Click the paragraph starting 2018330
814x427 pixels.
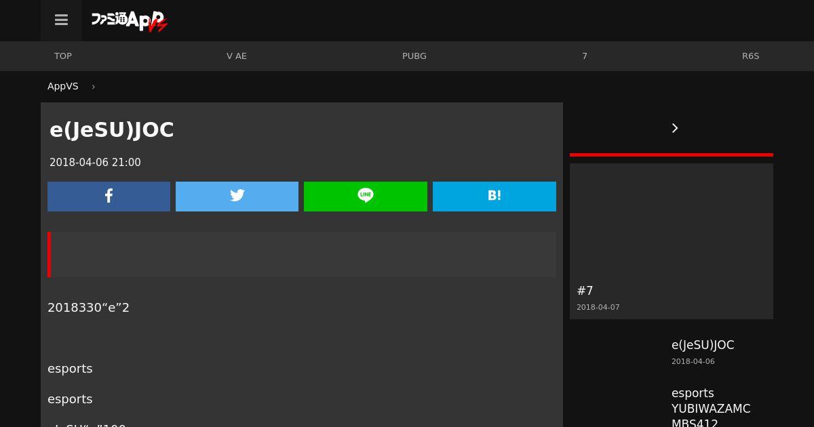[x=88, y=308]
